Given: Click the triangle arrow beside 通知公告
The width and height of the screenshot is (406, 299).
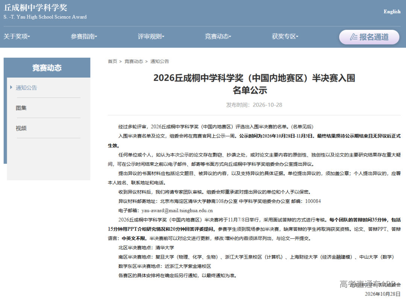Looking at the screenshot, I should click(11, 87).
